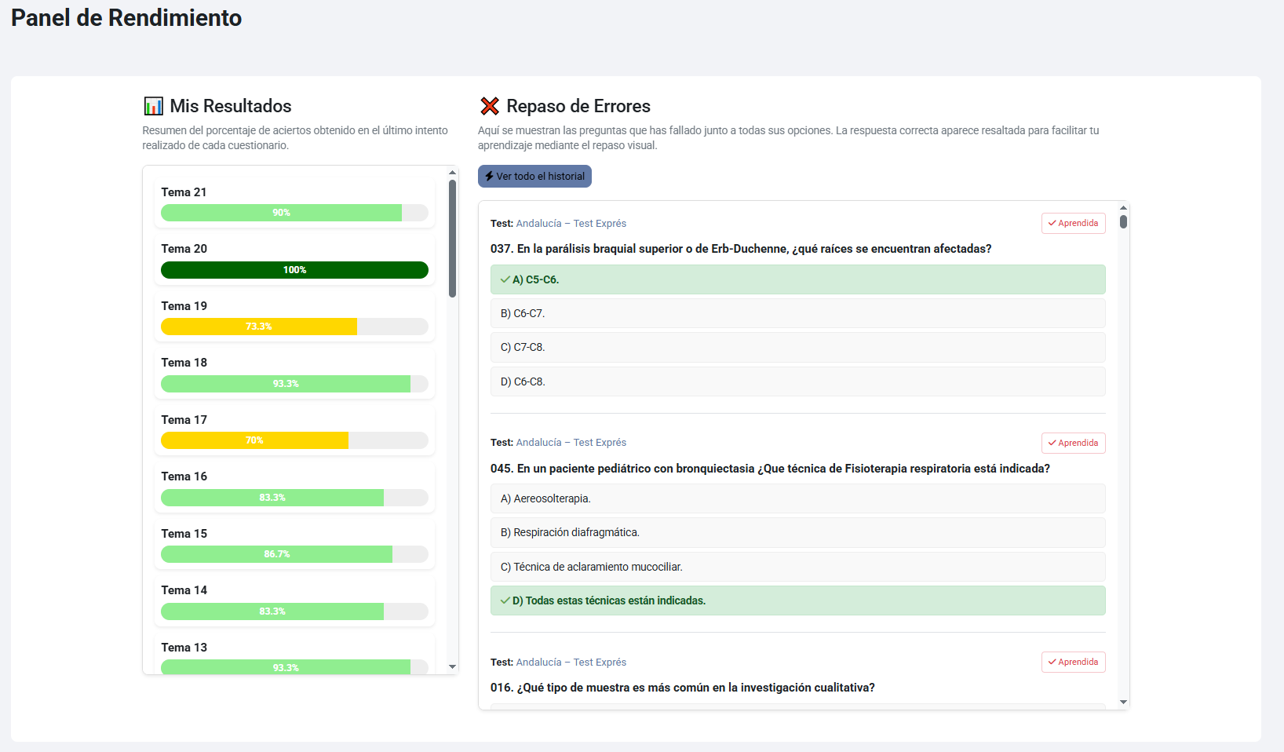The height and width of the screenshot is (752, 1284).
Task: Click the red X icon beside Repaso de Errores
Action: pos(490,106)
